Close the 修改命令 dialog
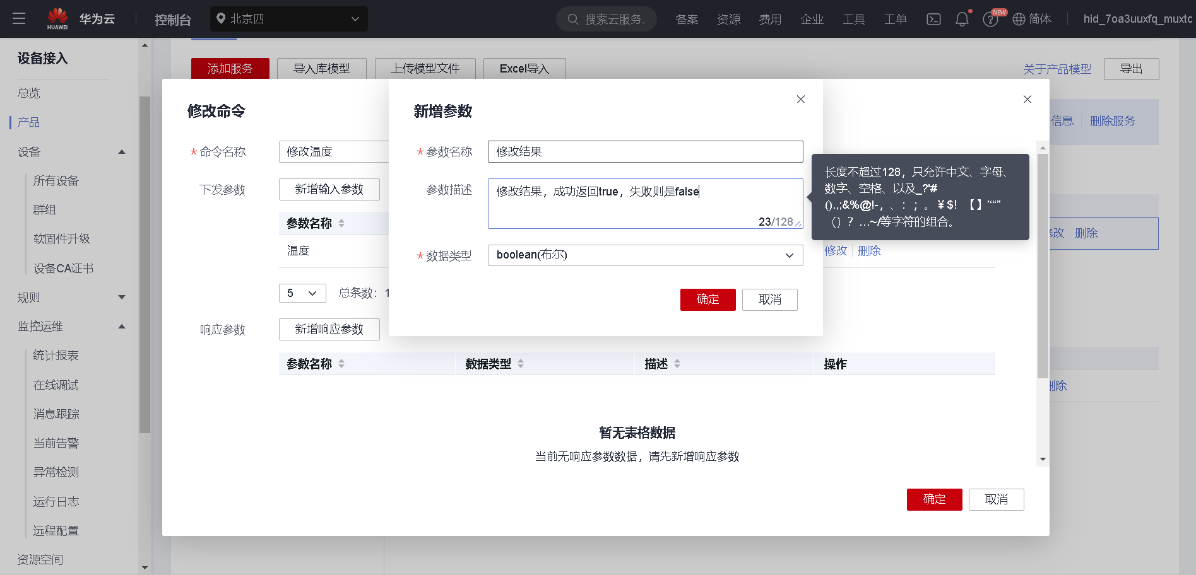The image size is (1196, 575). (x=1027, y=99)
